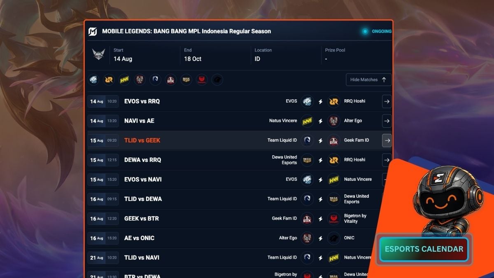Click the ID location value
494x278 pixels.
(x=257, y=59)
